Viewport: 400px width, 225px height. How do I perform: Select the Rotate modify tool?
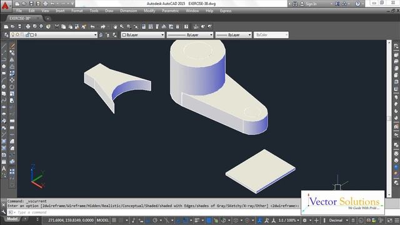pos(12,87)
